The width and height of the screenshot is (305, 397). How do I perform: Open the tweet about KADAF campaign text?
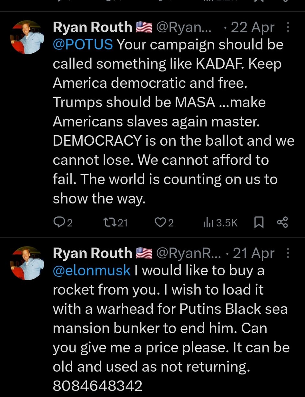click(x=168, y=121)
